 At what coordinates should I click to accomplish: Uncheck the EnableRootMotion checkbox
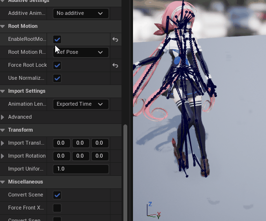57,39
